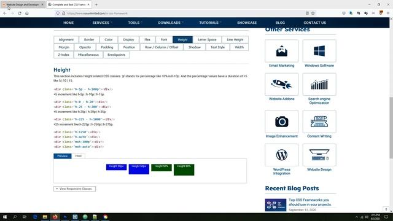The image size is (393, 221).
Task: Select the Margin category button
Action: point(64,47)
